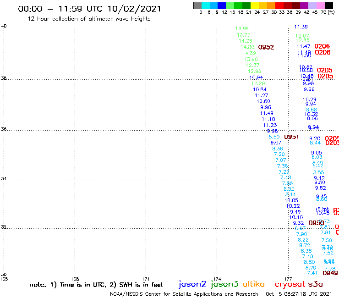Select the wave height value 14.39
The width and height of the screenshot is (339, 298).
[249, 53]
